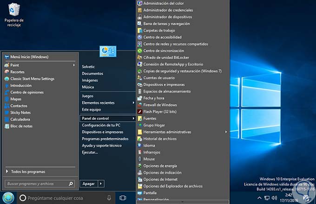Click the Classic Shell start button
The height and width of the screenshot is (204, 316).
point(8,198)
